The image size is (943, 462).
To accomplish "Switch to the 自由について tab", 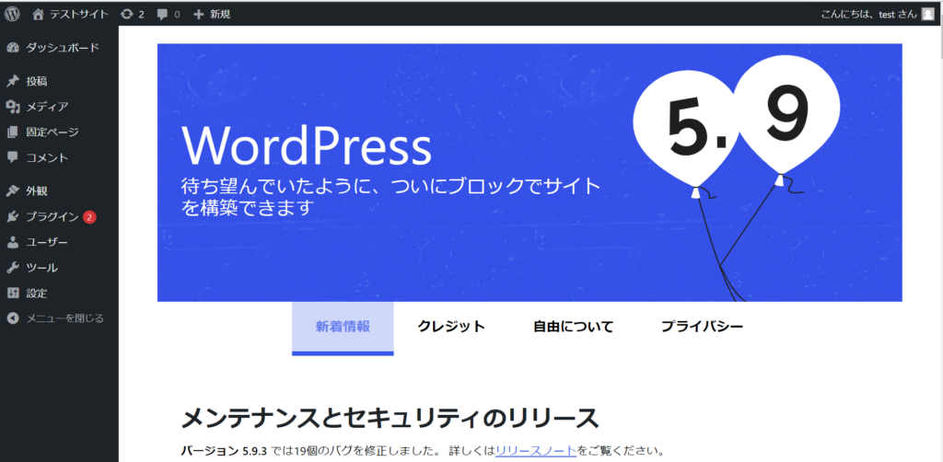I will 573,328.
